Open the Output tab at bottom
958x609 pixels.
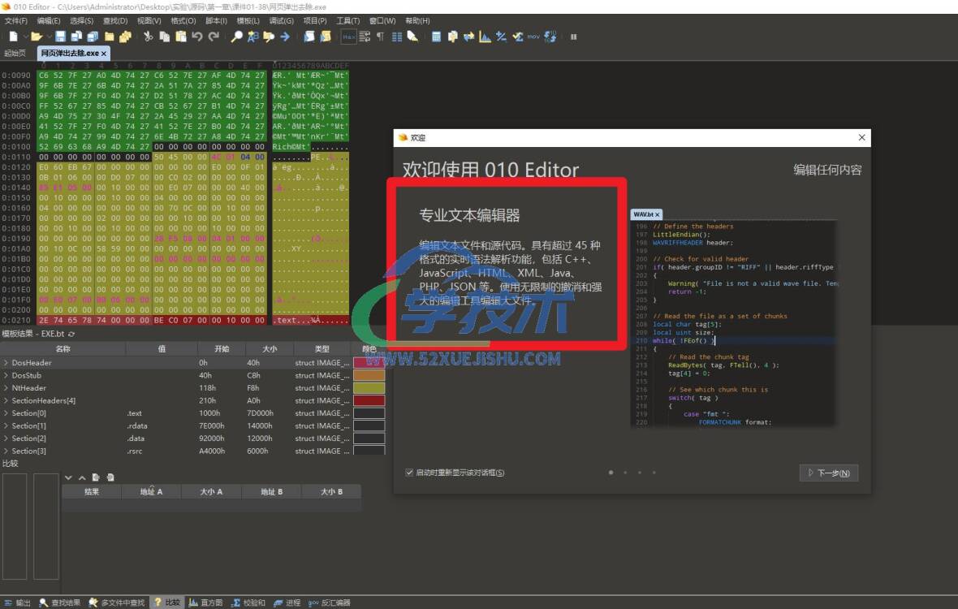[18, 603]
